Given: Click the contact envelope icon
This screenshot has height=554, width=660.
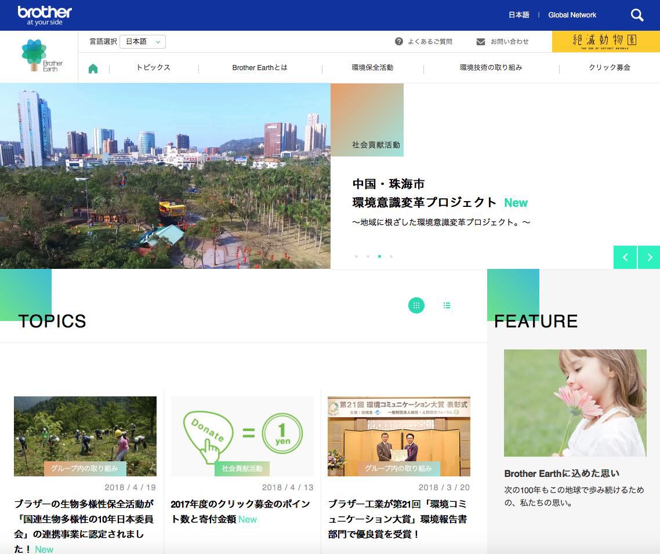Looking at the screenshot, I should [x=480, y=42].
